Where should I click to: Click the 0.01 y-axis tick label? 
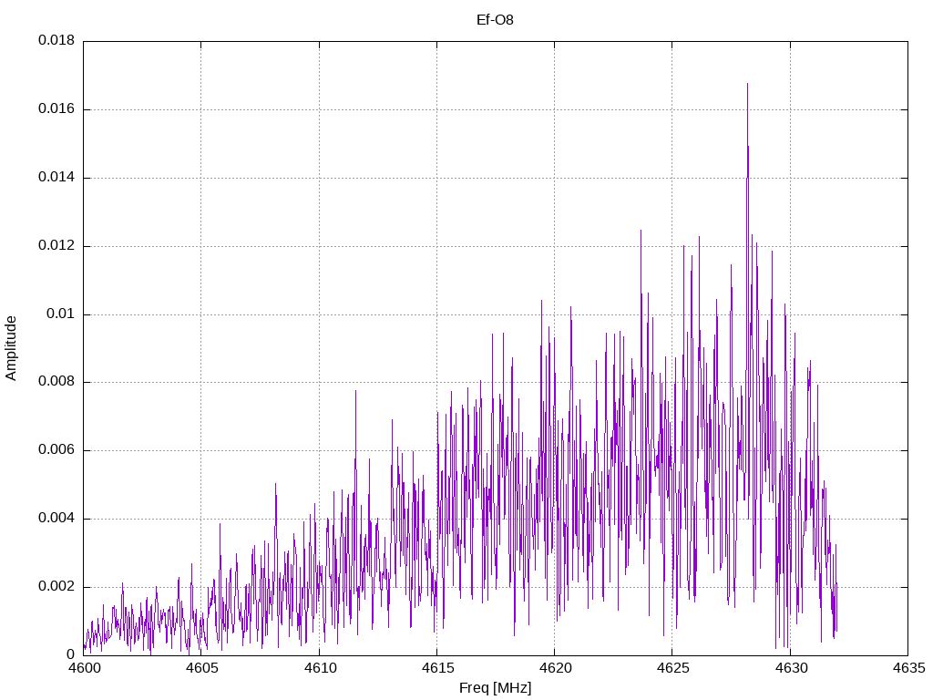coord(61,314)
